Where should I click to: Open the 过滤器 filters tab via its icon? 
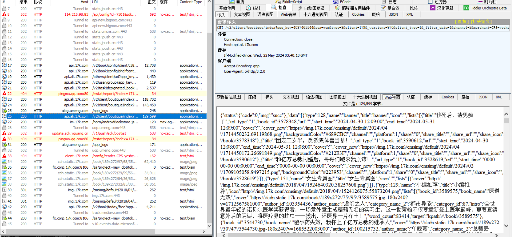pos(430,2)
